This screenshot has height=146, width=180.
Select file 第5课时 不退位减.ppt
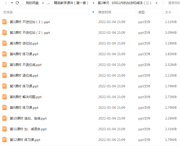(x=90, y=65)
